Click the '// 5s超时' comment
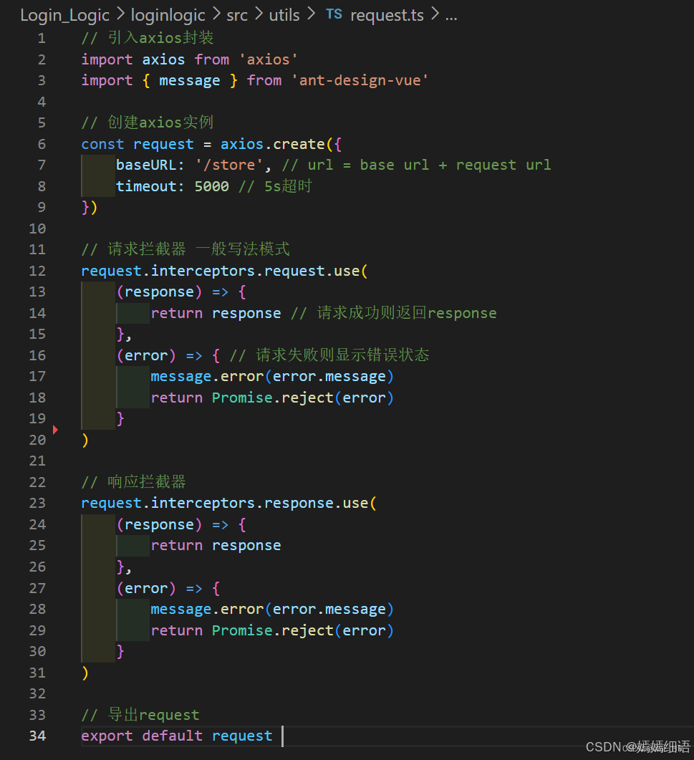The image size is (694, 760). tap(275, 186)
